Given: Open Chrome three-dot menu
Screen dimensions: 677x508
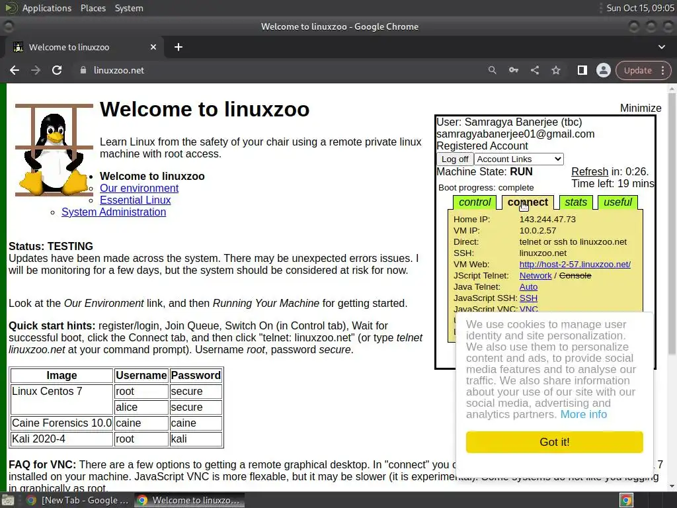Looking at the screenshot, I should [662, 70].
